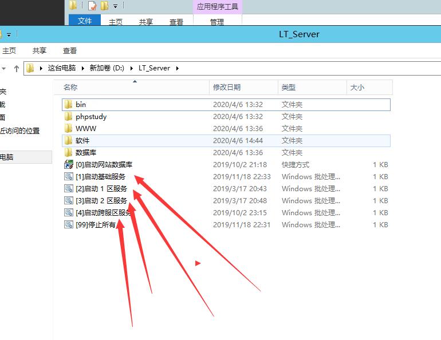Click the bin folder name
This screenshot has height=340, width=441.
[81, 105]
